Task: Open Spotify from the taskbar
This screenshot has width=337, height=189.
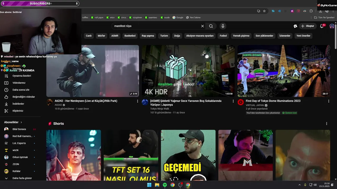Action: click(x=165, y=185)
